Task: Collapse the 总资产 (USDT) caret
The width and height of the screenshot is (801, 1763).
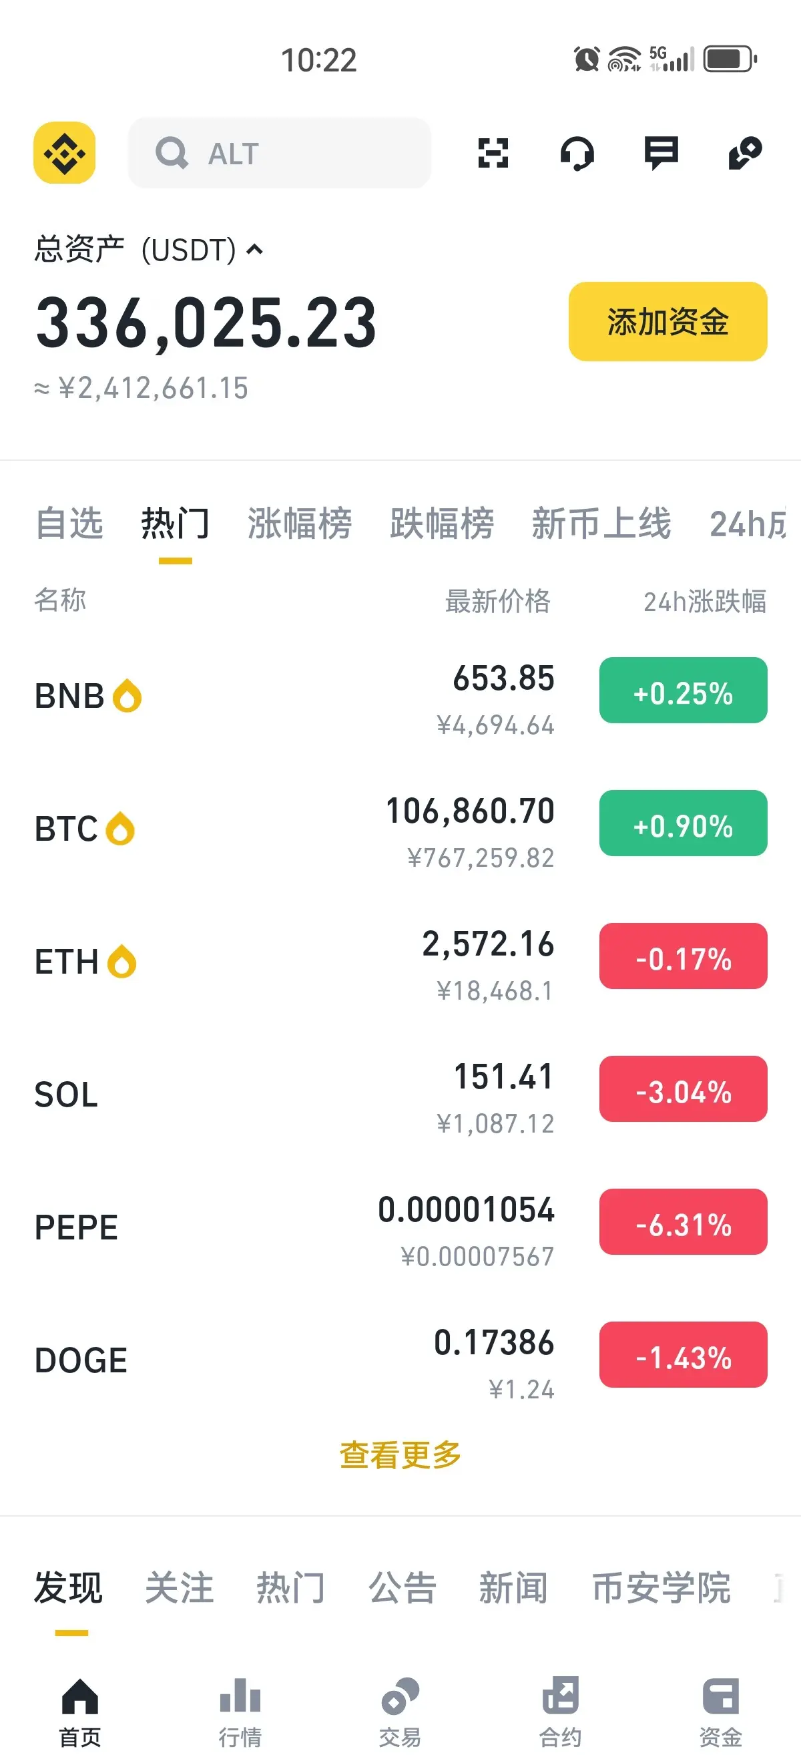Action: click(254, 249)
